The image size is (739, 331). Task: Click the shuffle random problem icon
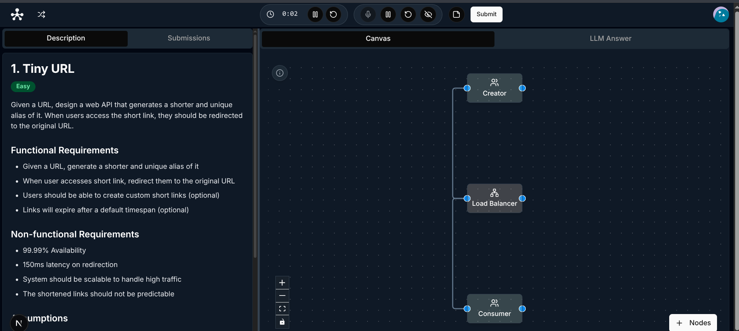[41, 14]
